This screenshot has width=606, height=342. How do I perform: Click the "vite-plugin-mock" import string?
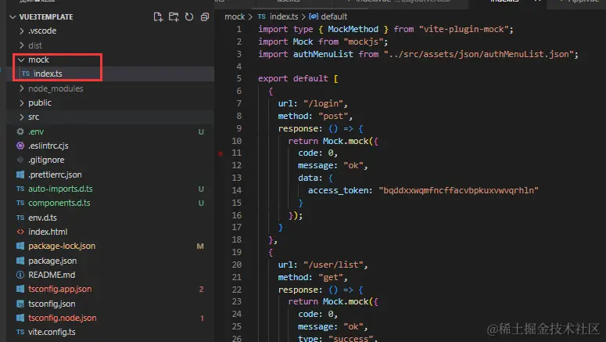coord(464,29)
